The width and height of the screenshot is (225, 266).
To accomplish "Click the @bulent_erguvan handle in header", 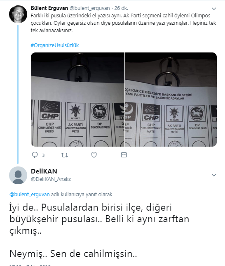I will coord(90,8).
